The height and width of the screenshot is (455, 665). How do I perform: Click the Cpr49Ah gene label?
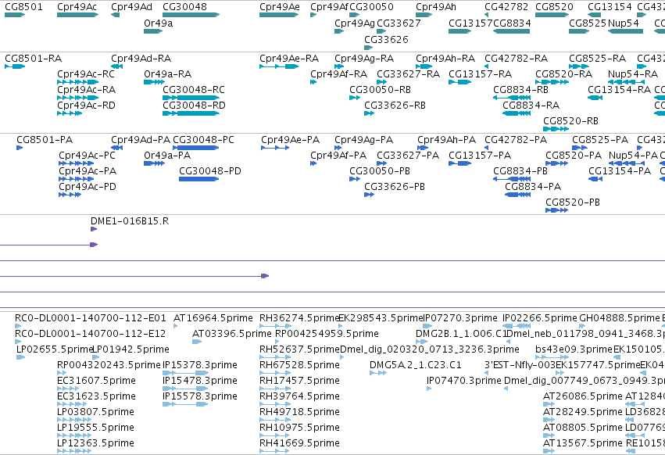click(x=436, y=7)
